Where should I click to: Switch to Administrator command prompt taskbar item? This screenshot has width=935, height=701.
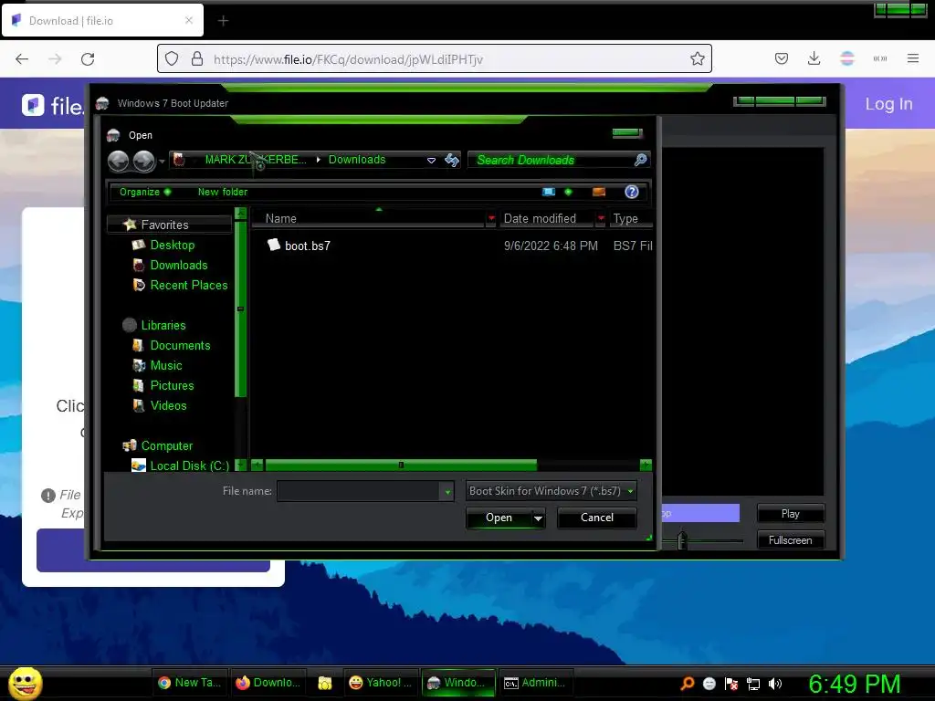[535, 683]
